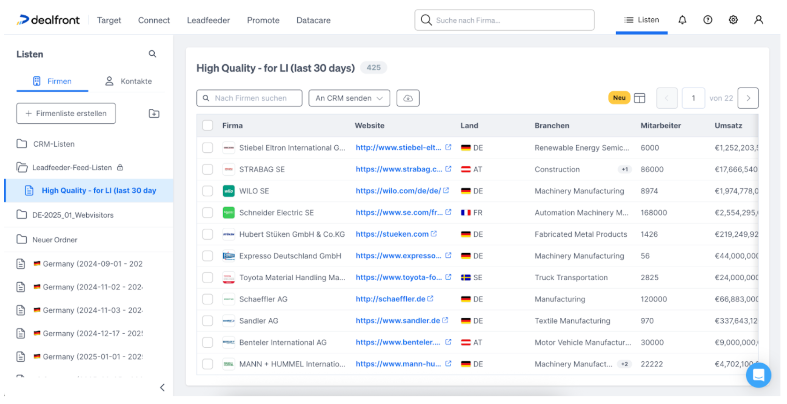Open external link icon for sandler.de
This screenshot has width=787, height=404.
point(445,320)
